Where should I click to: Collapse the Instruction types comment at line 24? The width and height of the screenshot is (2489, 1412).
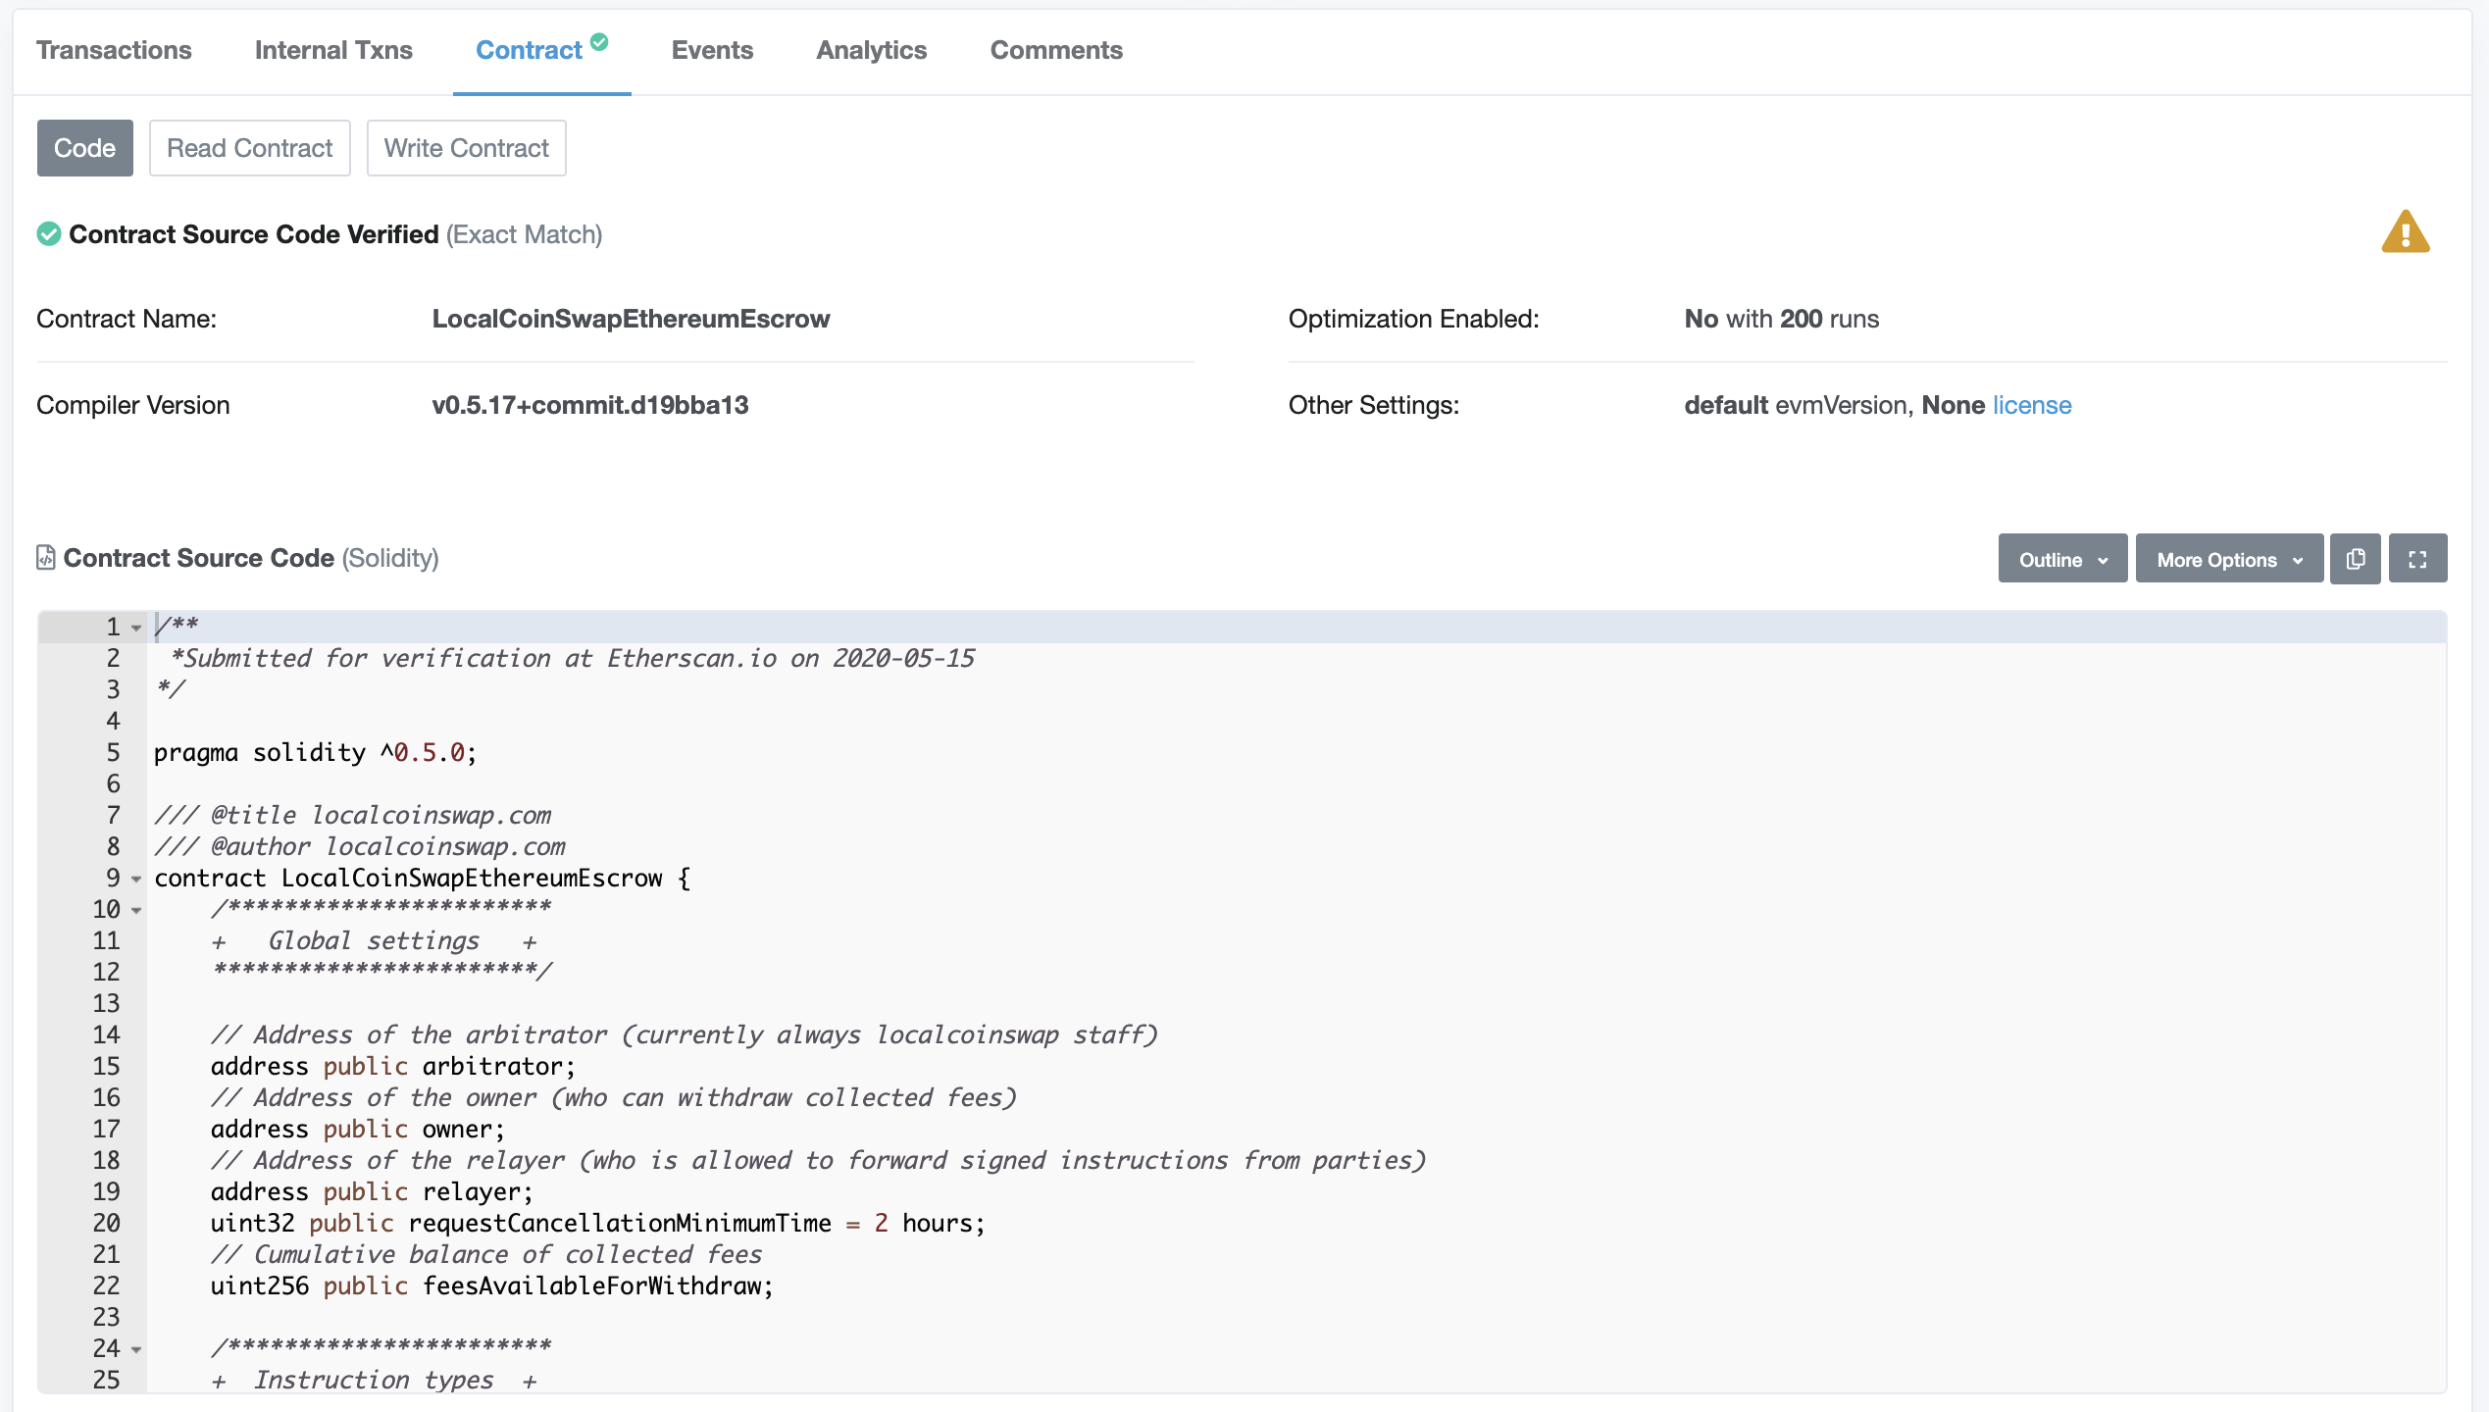pos(136,1349)
